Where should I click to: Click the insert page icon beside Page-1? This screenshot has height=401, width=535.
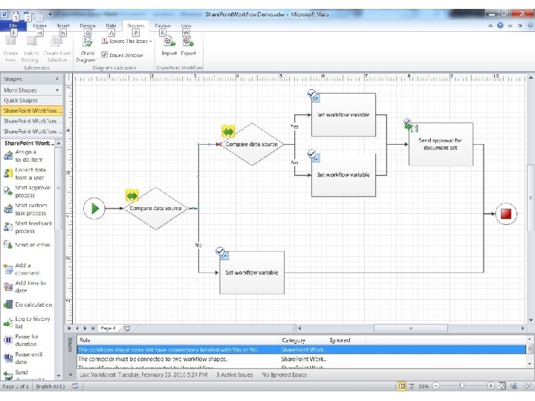pos(126,328)
